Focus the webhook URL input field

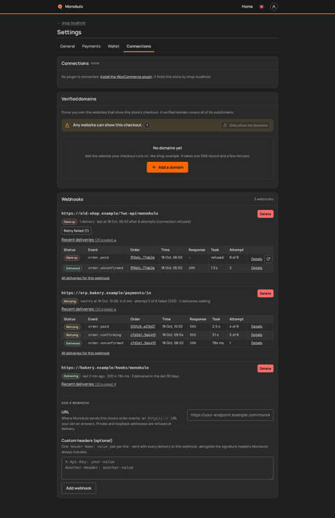(x=230, y=415)
